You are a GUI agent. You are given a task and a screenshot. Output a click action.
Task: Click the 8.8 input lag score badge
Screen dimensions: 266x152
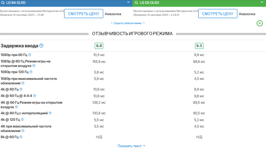pyautogui.click(x=99, y=46)
